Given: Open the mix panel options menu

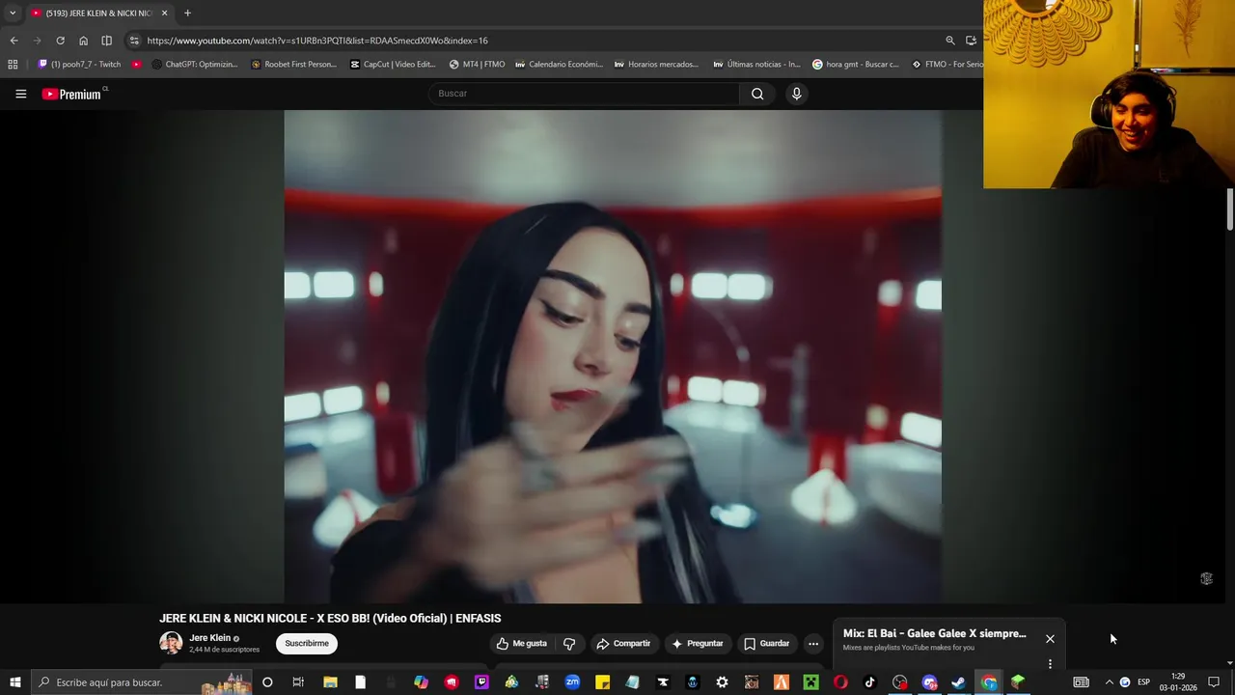Looking at the screenshot, I should pyautogui.click(x=1050, y=664).
